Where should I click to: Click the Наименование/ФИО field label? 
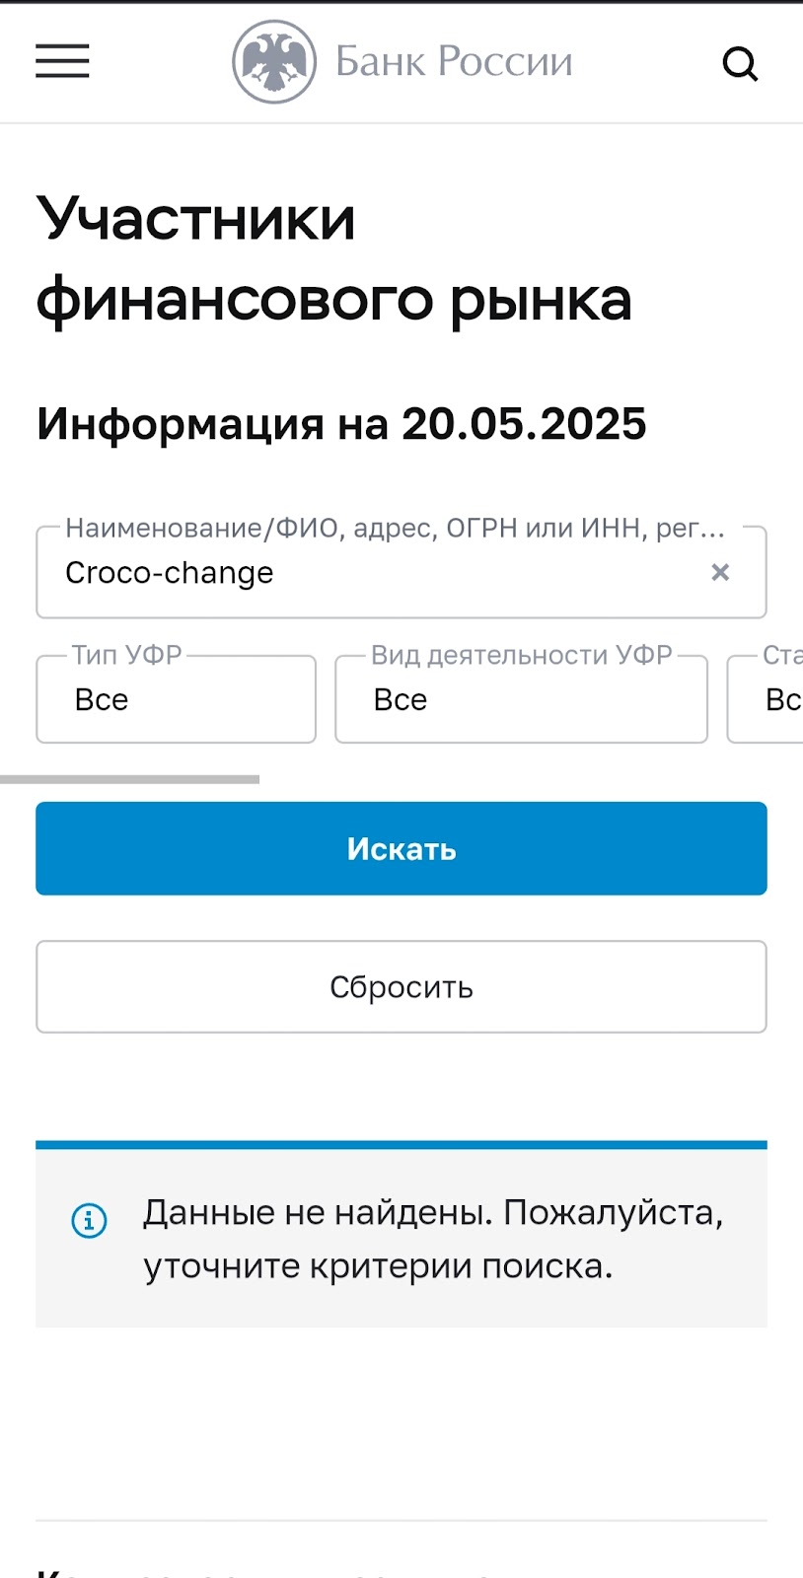[x=395, y=529]
